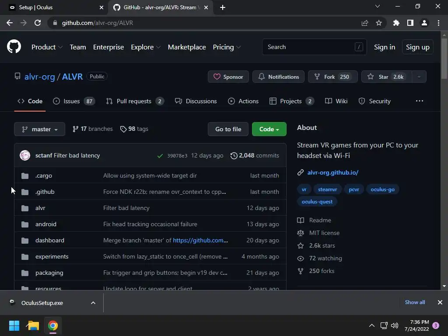Open the Chrome tab search chevron
The height and width of the screenshot is (336, 448).
tap(378, 6)
